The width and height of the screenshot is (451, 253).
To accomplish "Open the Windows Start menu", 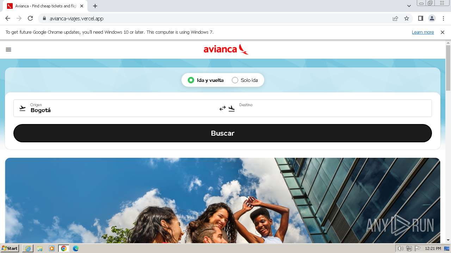I will 10,248.
